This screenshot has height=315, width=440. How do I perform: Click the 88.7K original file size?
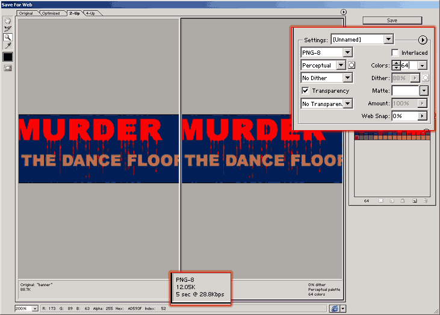(25, 290)
